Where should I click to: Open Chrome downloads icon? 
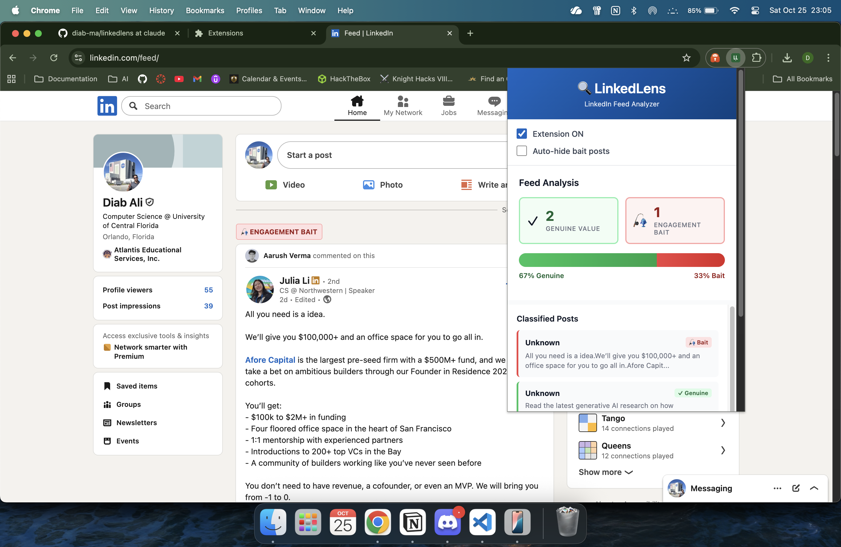pyautogui.click(x=787, y=58)
